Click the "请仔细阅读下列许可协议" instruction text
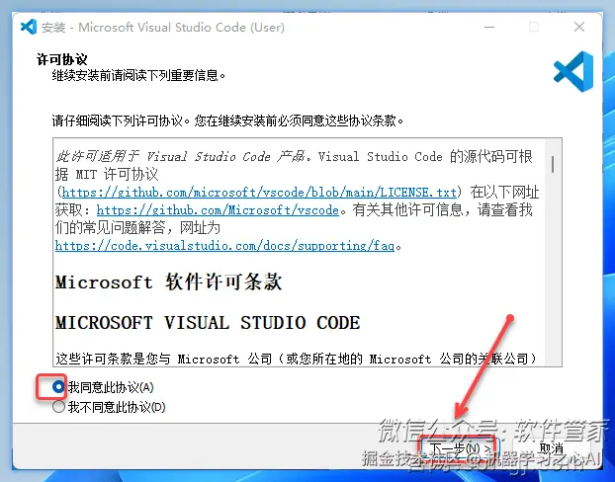 point(227,120)
